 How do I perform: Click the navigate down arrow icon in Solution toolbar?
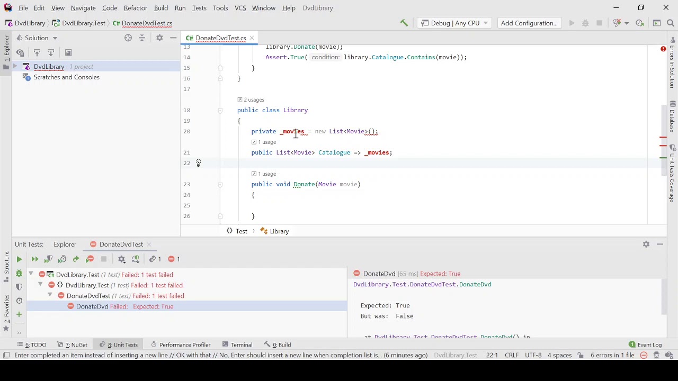[51, 52]
